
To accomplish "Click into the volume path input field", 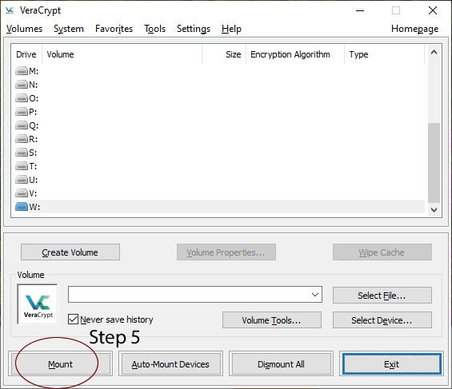I will click(x=189, y=294).
